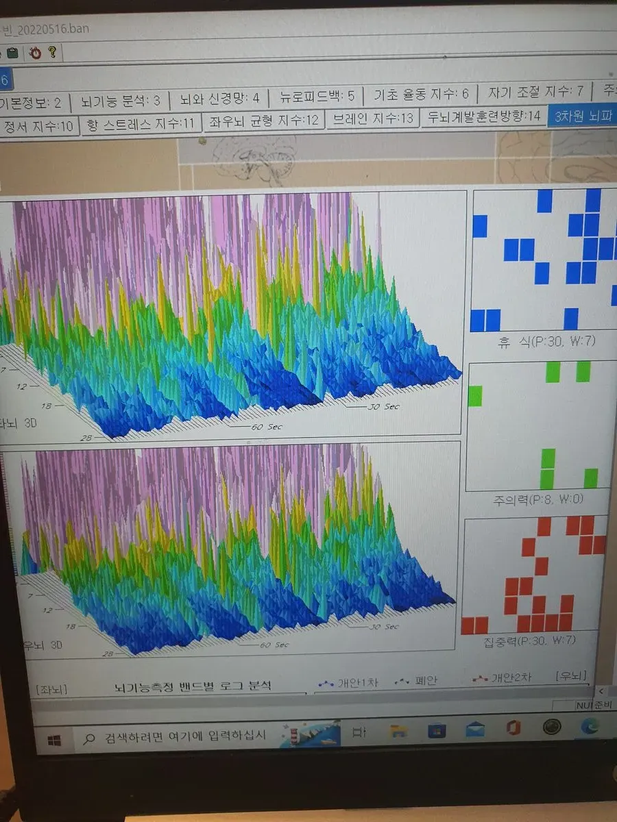The image size is (617, 822).
Task: Open the Mail app on the taskbar
Action: coord(475,730)
